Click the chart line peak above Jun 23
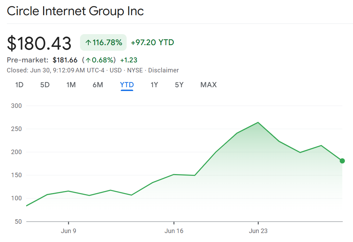Image resolution: width=353 pixels, height=242 pixels. pyautogui.click(x=258, y=122)
